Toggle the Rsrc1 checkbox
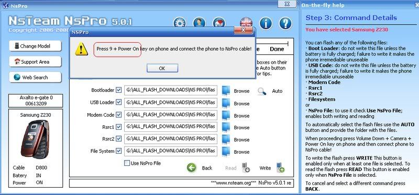The image size is (419, 195). coord(119,127)
